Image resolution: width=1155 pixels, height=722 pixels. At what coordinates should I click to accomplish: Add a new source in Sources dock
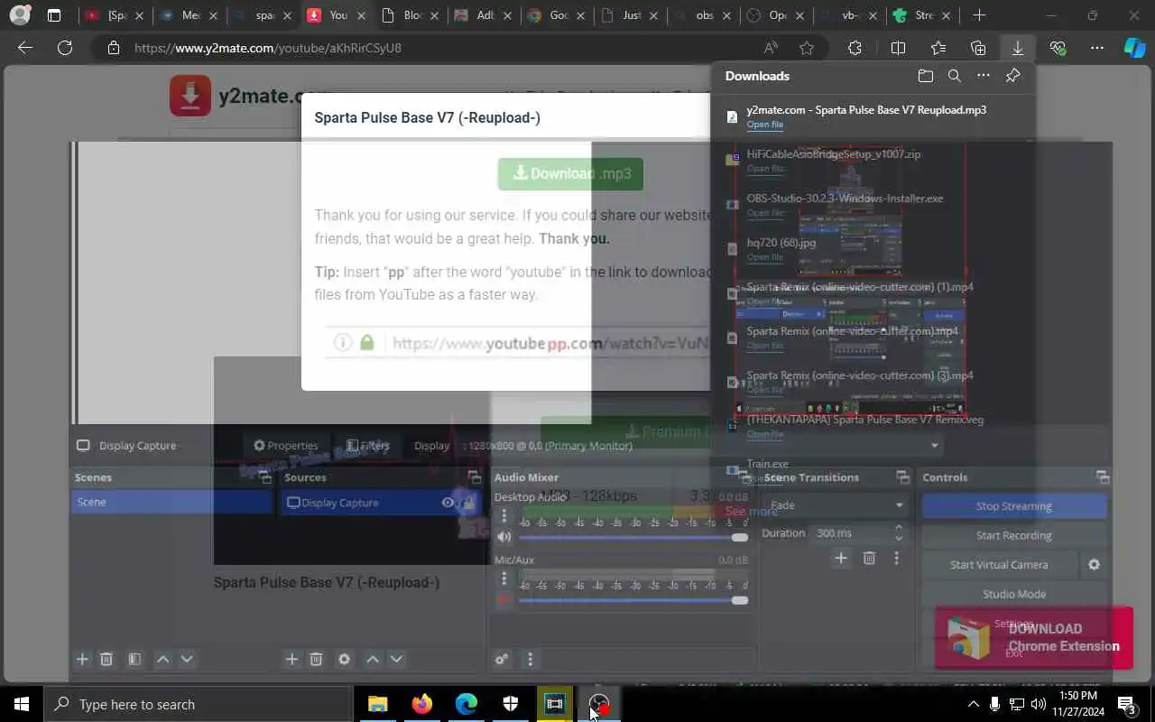[291, 660]
